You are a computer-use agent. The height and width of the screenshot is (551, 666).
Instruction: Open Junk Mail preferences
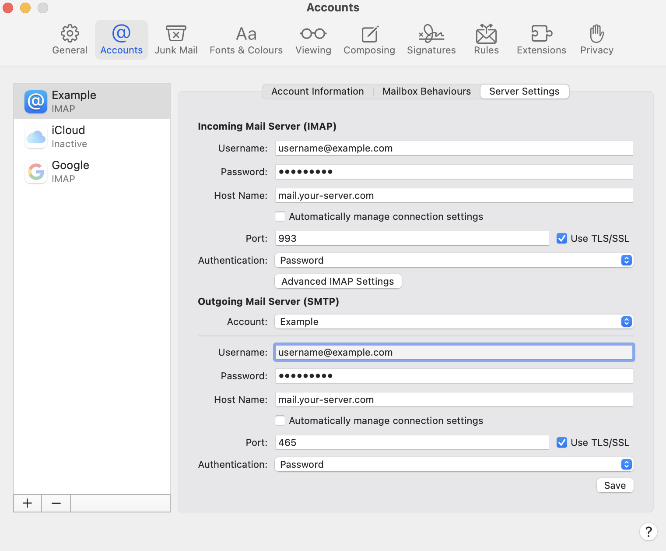pos(176,40)
